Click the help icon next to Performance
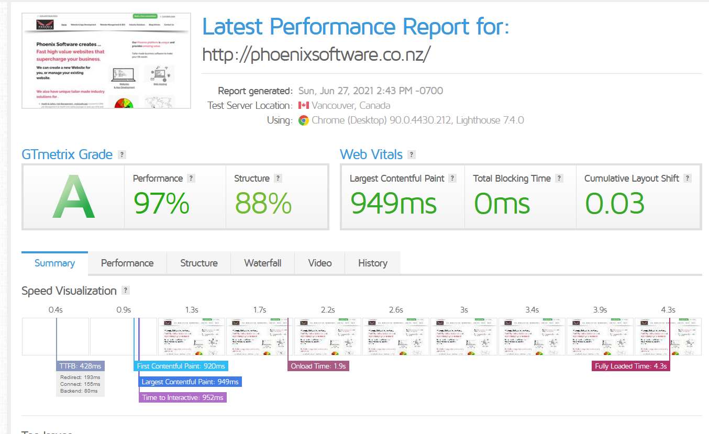Image resolution: width=709 pixels, height=434 pixels. coord(191,178)
